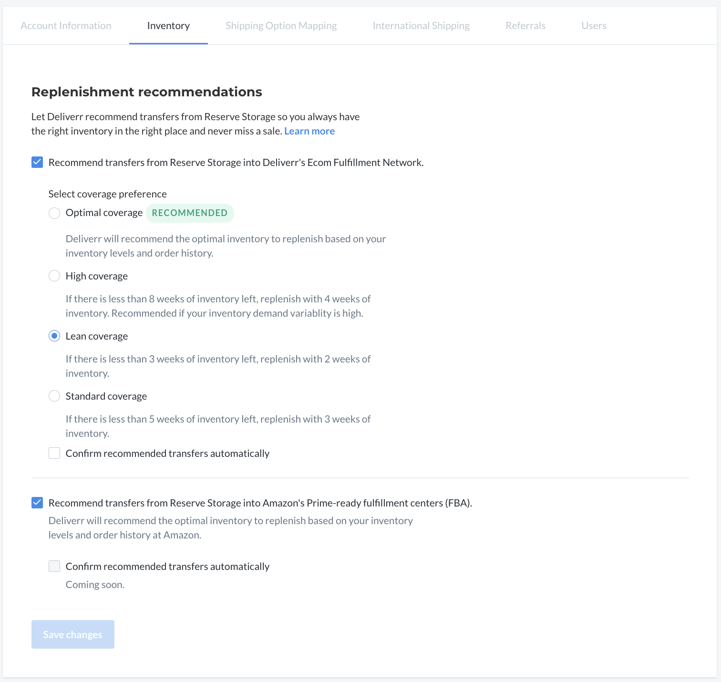721x682 pixels.
Task: Click the 'Coming soon.' text
Action: click(x=95, y=585)
